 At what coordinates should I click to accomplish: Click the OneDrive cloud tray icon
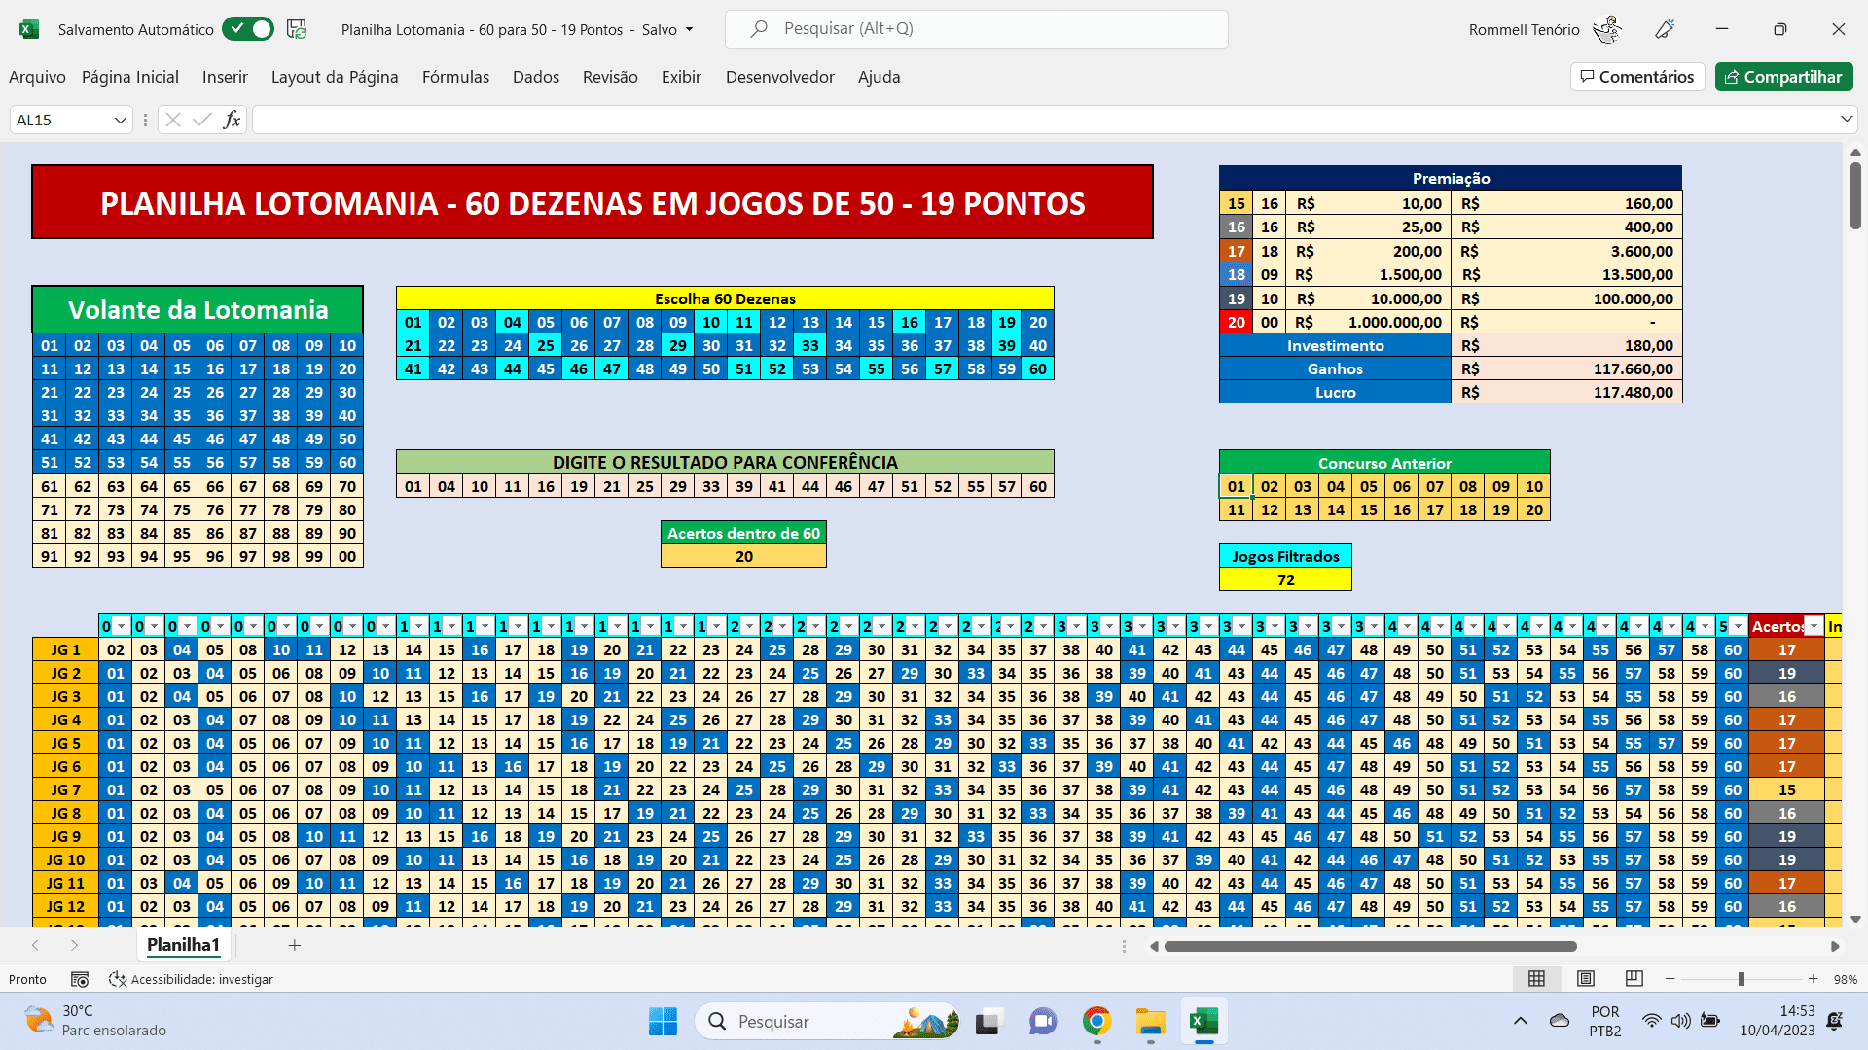1560,1021
